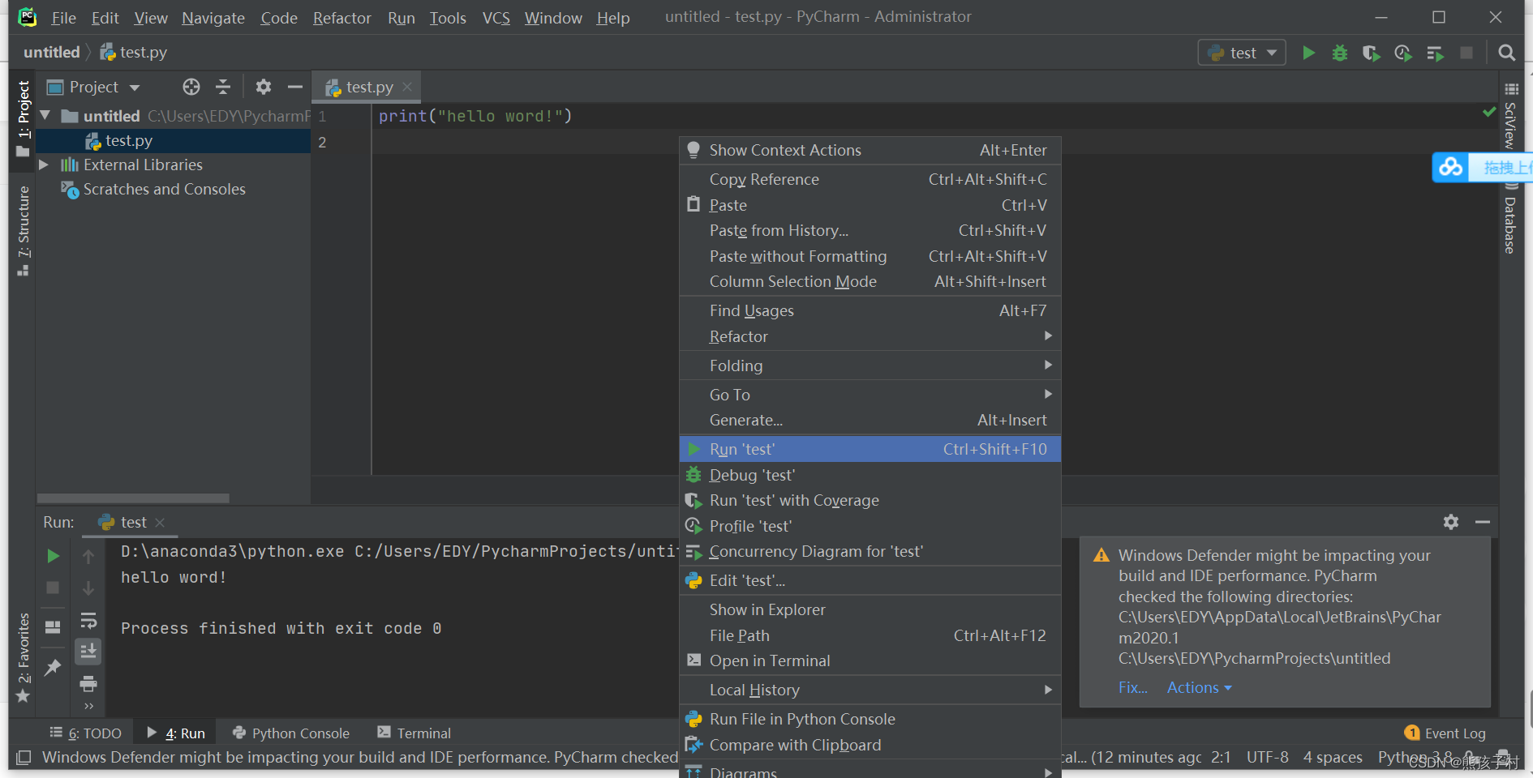Close the 'test' tab in Run panel
1533x778 pixels.
[160, 523]
